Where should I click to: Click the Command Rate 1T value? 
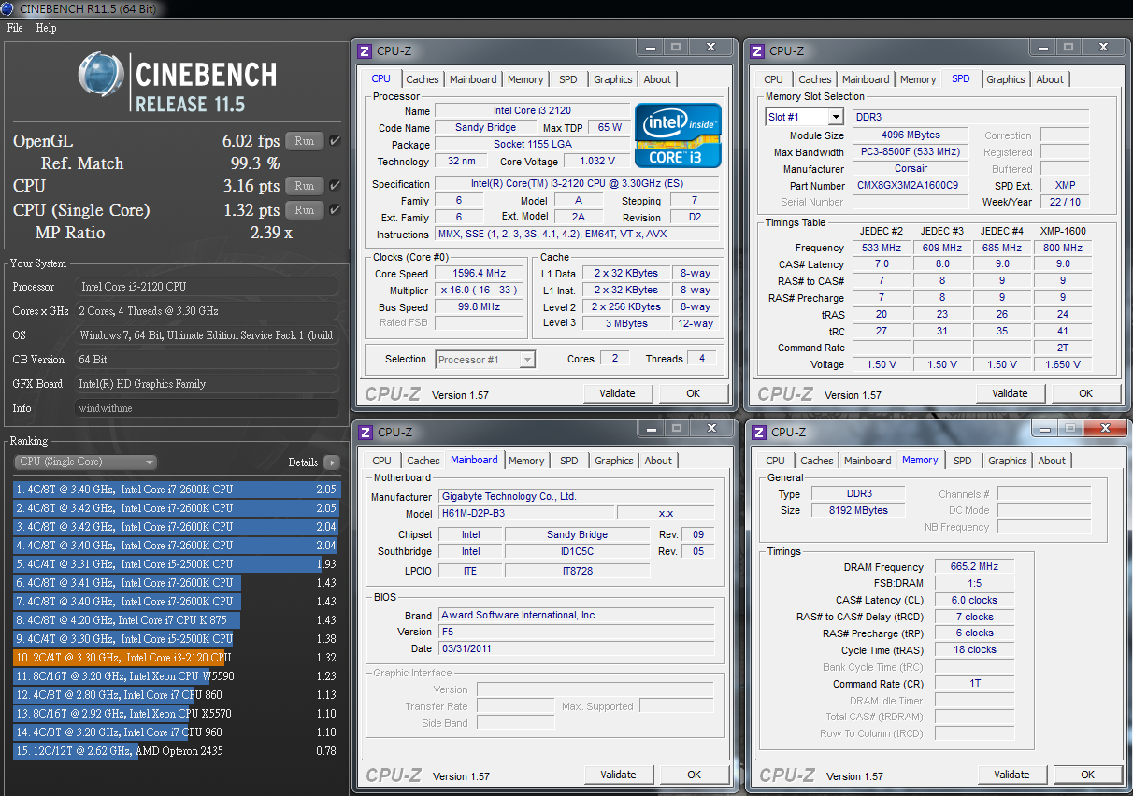coord(974,684)
